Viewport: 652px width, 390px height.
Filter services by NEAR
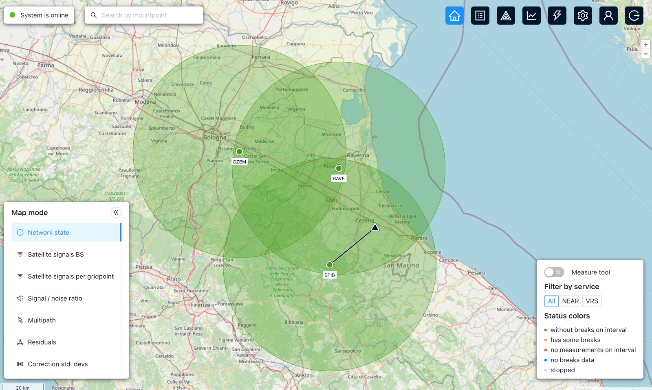coord(570,301)
